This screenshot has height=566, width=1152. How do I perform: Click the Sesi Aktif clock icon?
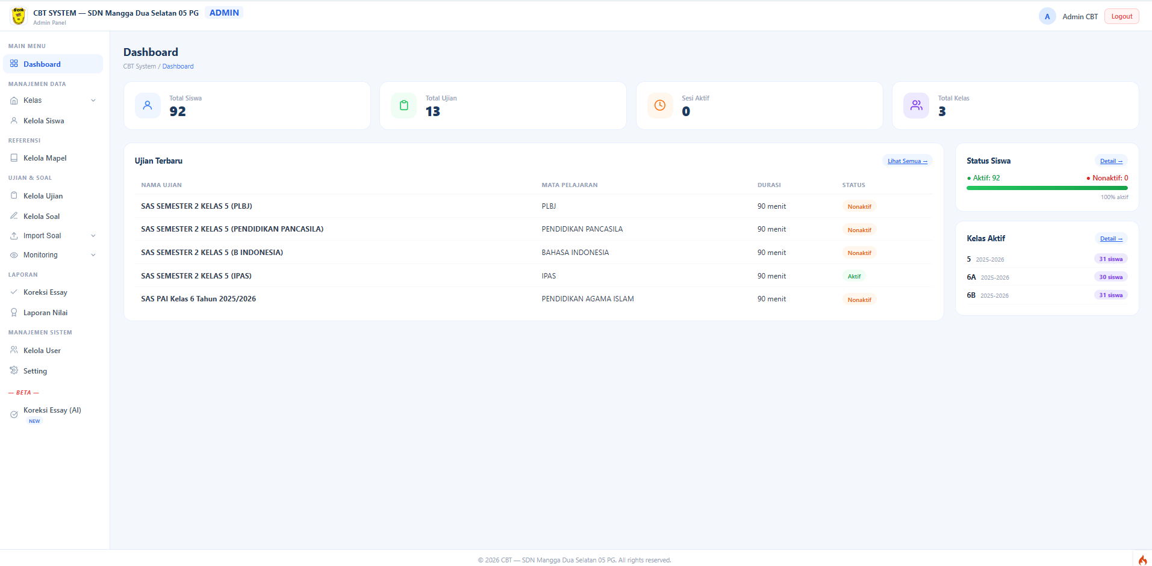click(x=660, y=105)
